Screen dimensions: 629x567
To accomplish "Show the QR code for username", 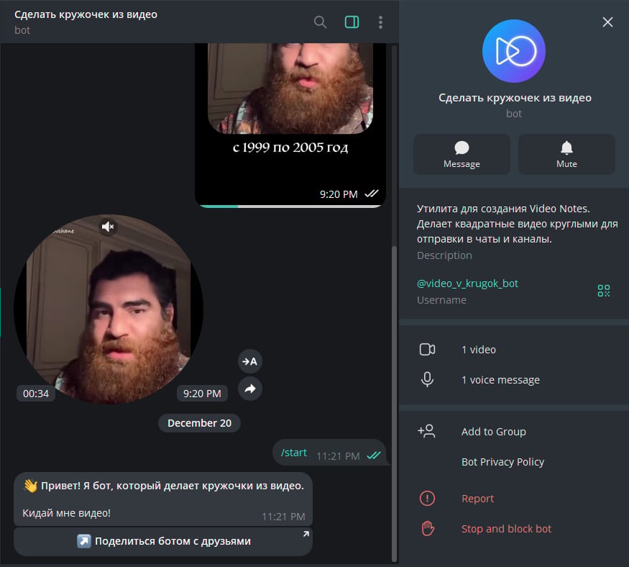I will (603, 291).
